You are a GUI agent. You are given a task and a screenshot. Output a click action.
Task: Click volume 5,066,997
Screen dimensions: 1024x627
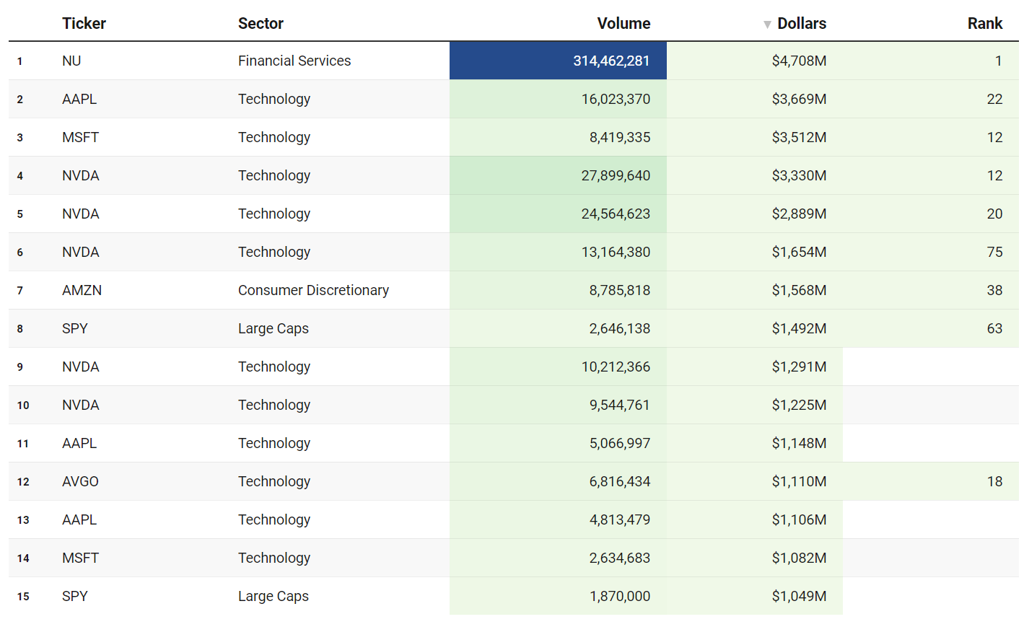(620, 444)
